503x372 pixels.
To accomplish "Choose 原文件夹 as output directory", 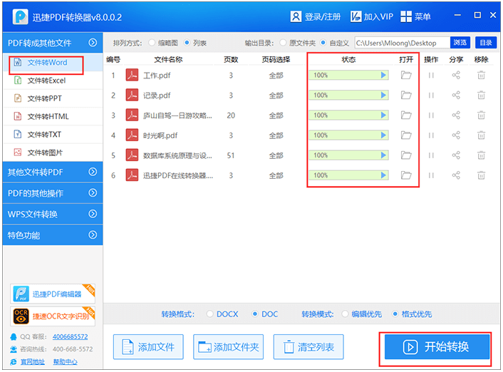I will tap(283, 43).
